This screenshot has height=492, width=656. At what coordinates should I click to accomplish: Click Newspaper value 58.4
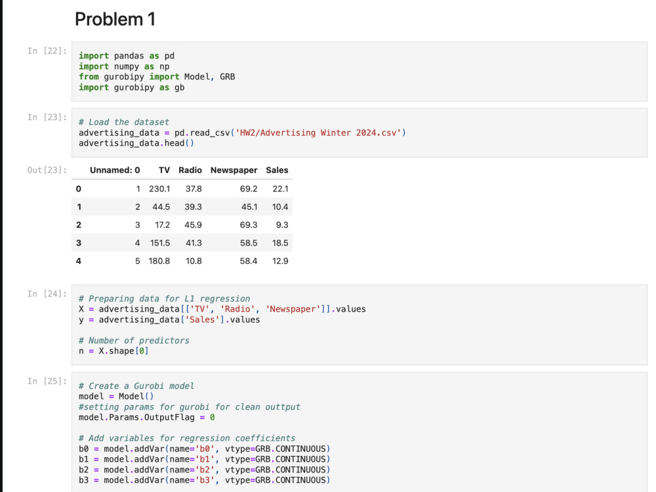coord(249,260)
